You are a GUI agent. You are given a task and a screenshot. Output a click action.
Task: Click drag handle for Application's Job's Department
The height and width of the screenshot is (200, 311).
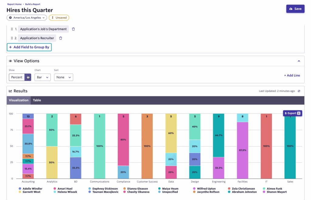12,29
